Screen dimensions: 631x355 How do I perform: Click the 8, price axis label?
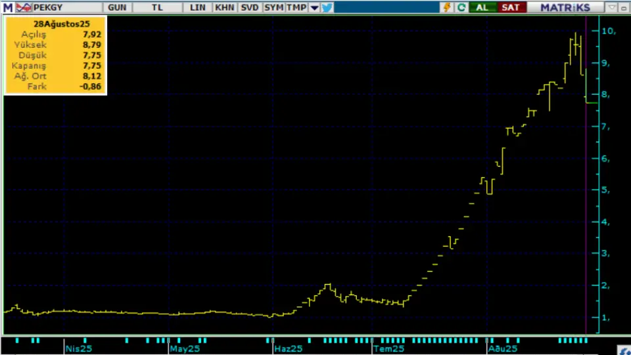605,94
